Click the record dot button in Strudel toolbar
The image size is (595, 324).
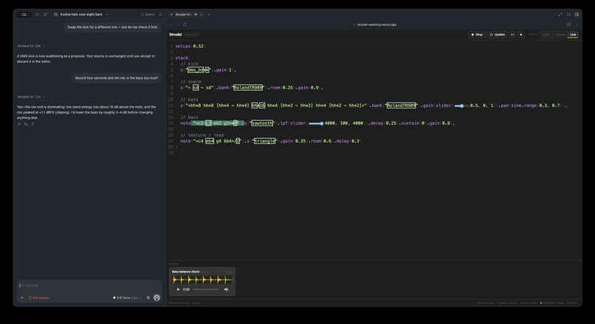tap(521, 35)
